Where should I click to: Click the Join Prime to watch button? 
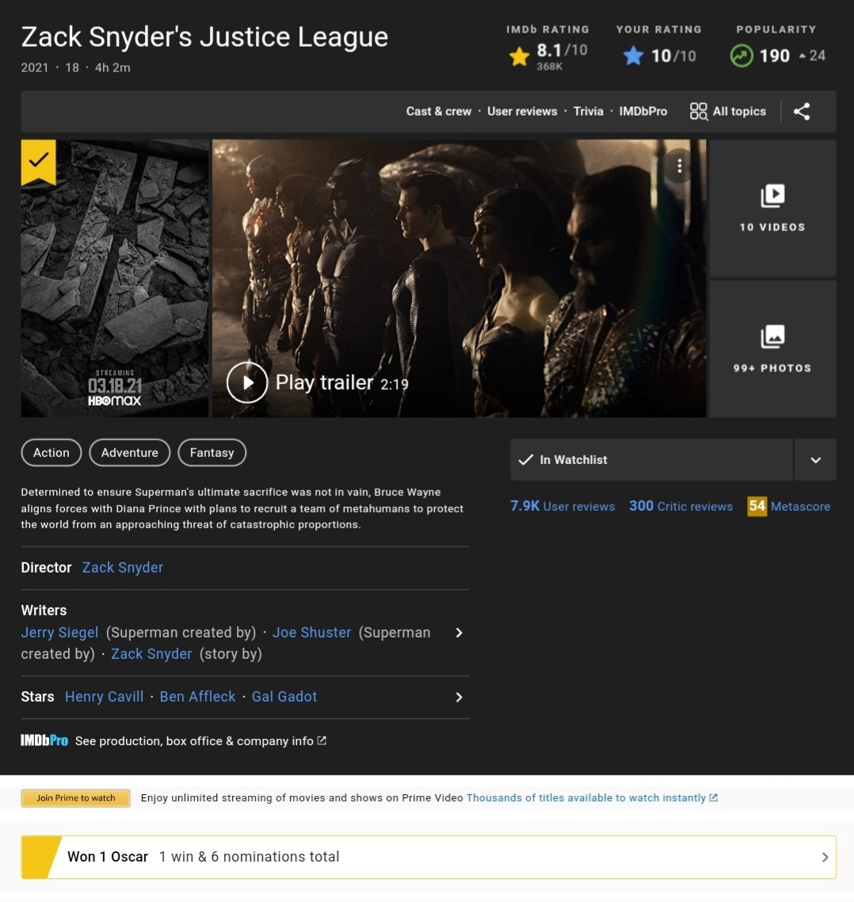pos(75,798)
